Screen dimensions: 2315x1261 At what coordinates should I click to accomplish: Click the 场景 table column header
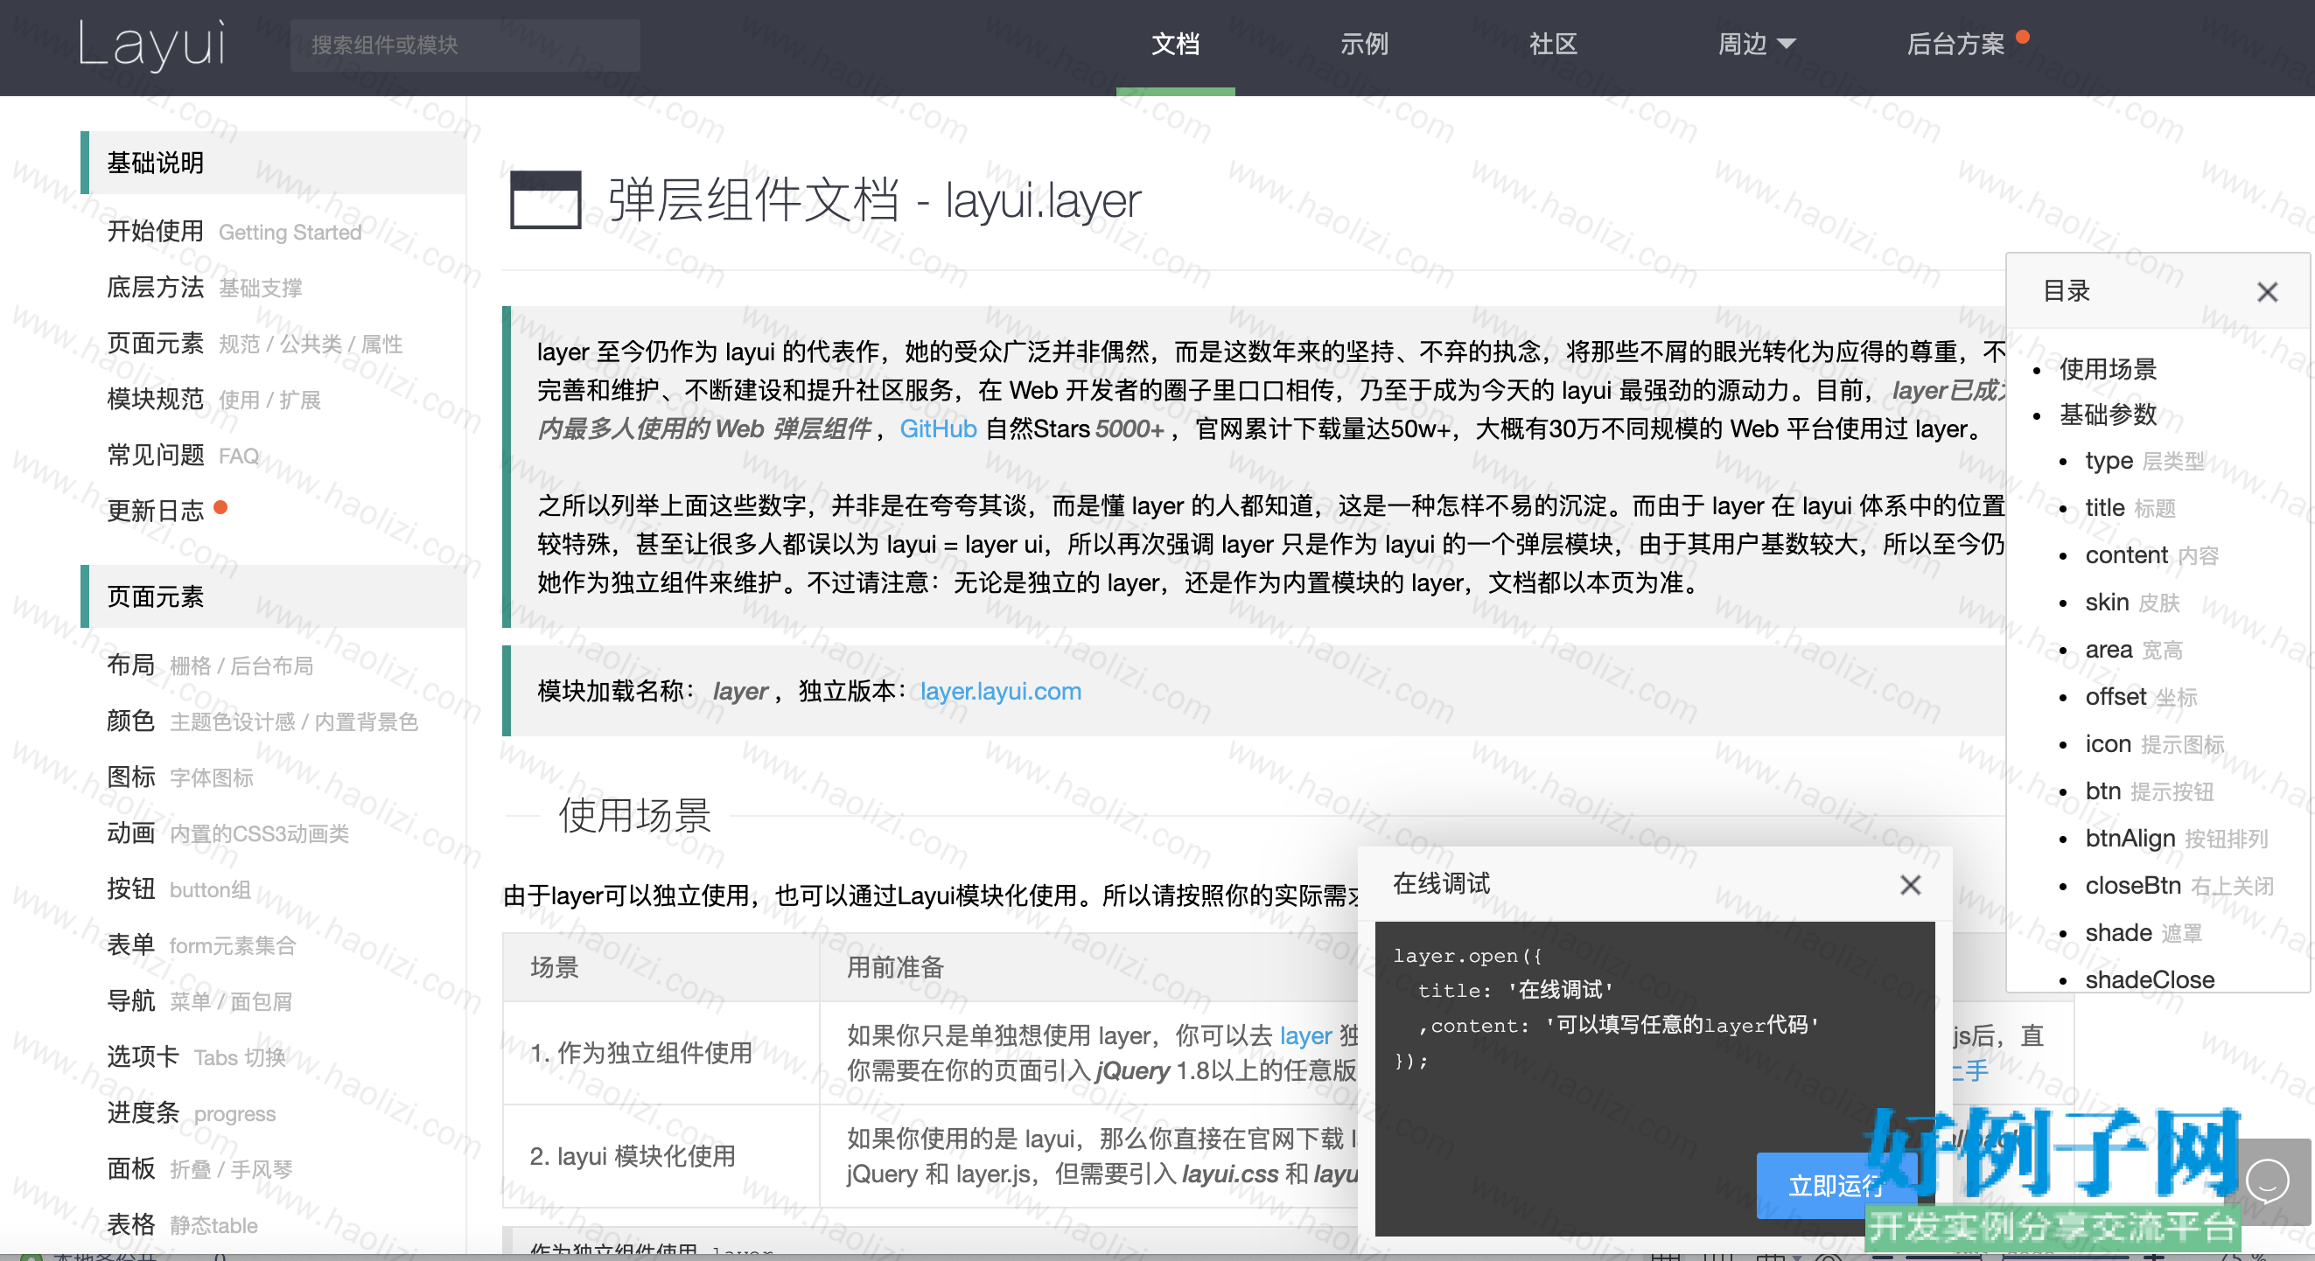(661, 967)
